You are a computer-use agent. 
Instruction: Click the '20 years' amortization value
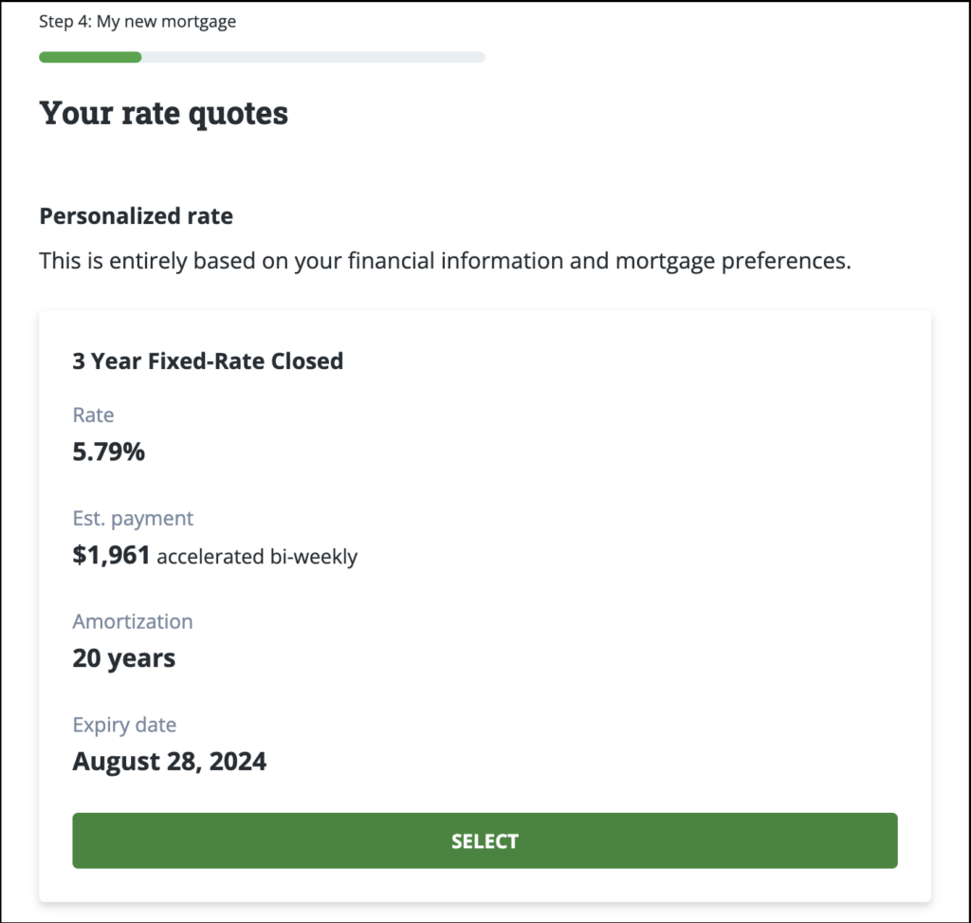123,657
